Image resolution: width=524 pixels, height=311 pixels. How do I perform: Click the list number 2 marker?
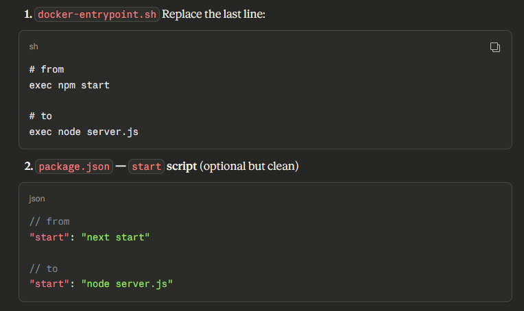click(x=29, y=166)
